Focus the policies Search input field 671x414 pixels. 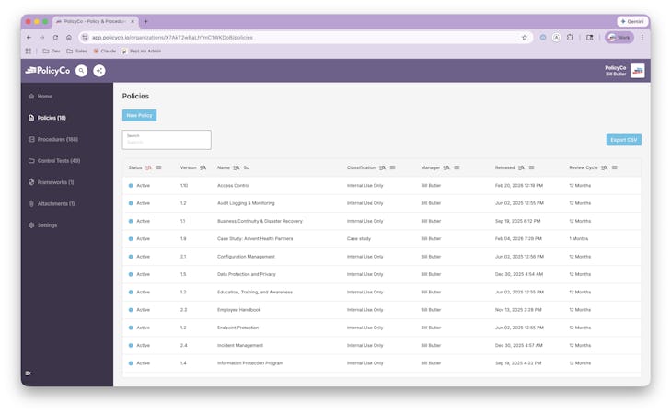[167, 140]
